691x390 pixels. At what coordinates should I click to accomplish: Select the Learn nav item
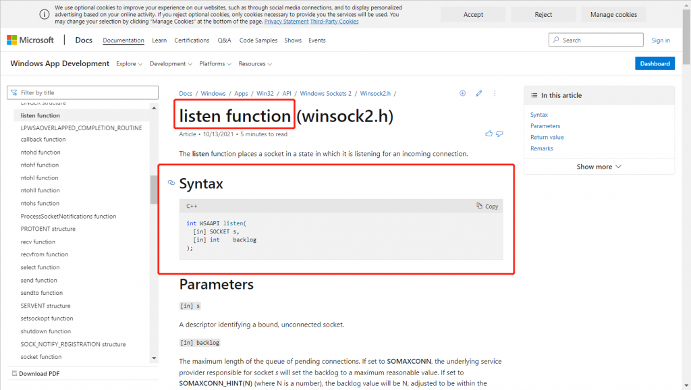click(x=159, y=40)
